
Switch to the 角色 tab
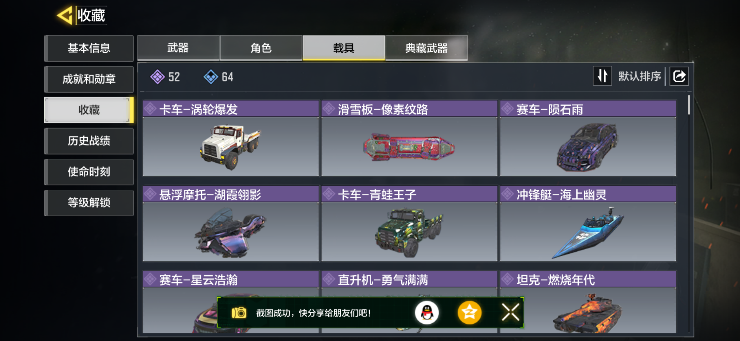pos(261,48)
